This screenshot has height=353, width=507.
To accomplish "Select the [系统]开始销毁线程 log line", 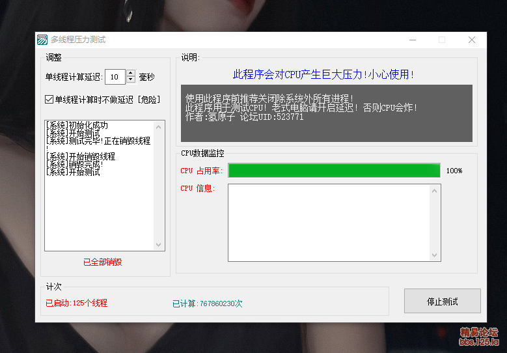I will tap(81, 156).
